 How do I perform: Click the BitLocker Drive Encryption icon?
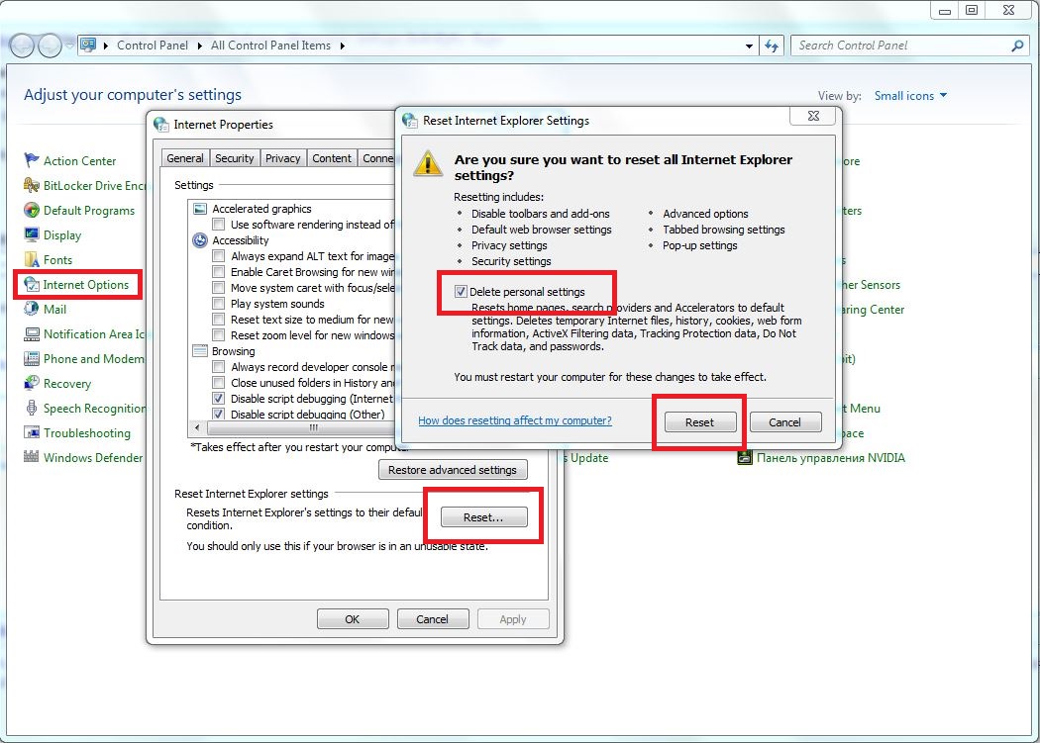click(x=31, y=185)
